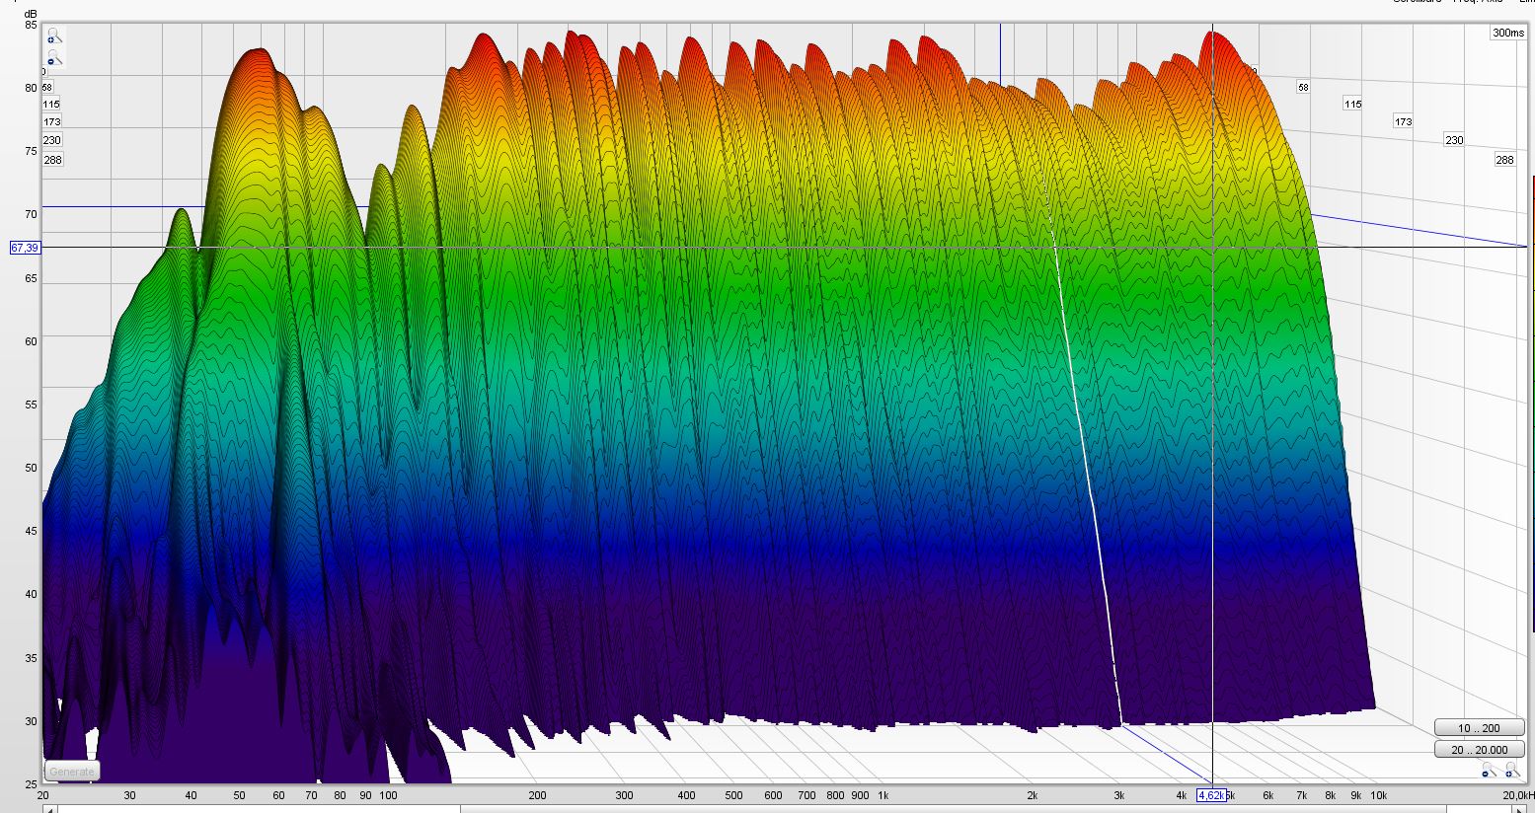Viewport: 1535px width, 813px height.
Task: Set frequency range to 20 .. 20.000
Action: click(1478, 750)
